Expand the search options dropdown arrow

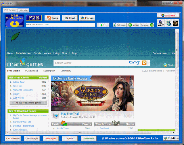149,63
